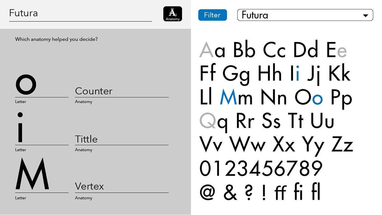382x215 pixels.
Task: Click the 'Kk' letter pair
Action: click(339, 73)
